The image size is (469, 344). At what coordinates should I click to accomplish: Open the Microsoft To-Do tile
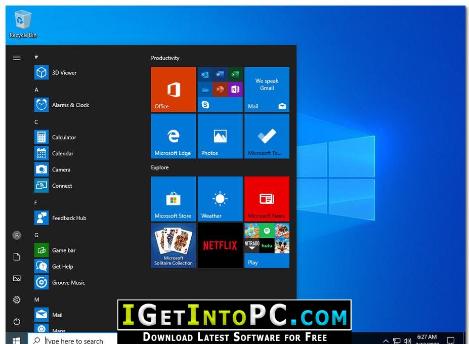pyautogui.click(x=267, y=136)
